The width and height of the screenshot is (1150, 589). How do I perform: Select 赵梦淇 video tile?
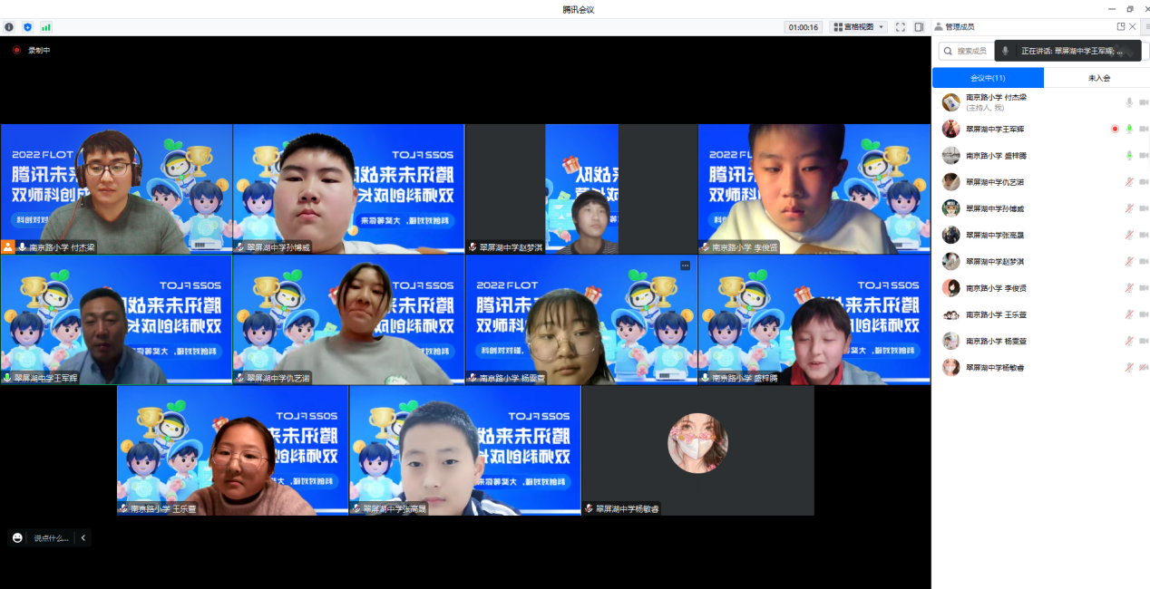pos(581,188)
